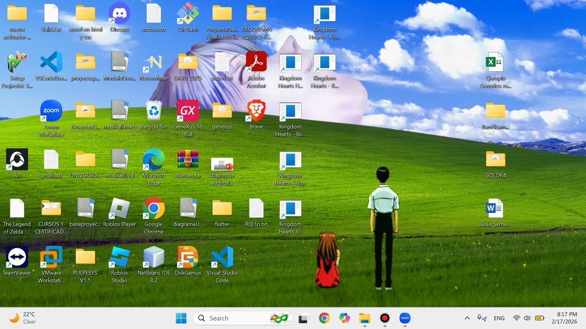Open the Discord desktop shortcut
586x329 pixels.
(x=119, y=18)
